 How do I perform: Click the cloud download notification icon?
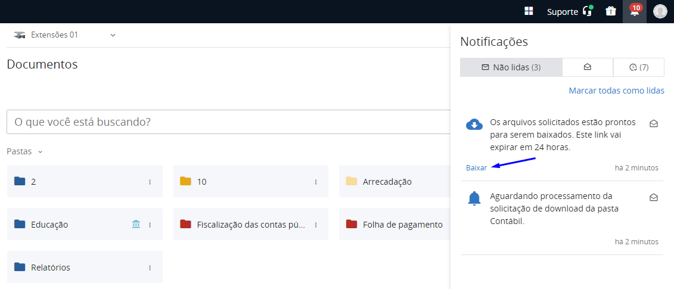474,125
